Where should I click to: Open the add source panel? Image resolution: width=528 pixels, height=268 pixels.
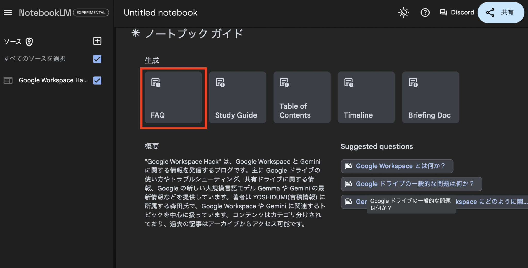97,41
